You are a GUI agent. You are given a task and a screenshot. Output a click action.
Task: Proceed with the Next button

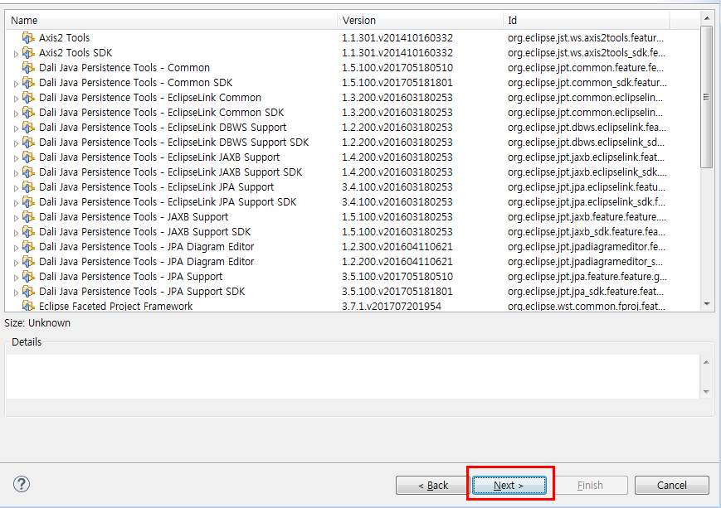509,485
